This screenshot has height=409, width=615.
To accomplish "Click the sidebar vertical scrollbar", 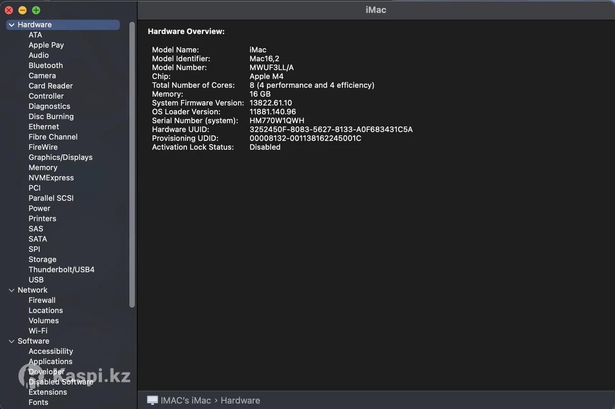I will (x=132, y=164).
